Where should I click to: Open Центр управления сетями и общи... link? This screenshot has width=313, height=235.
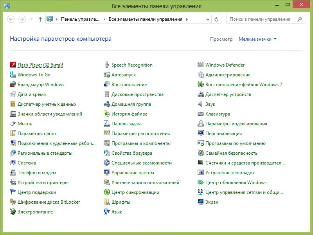[x=244, y=192]
